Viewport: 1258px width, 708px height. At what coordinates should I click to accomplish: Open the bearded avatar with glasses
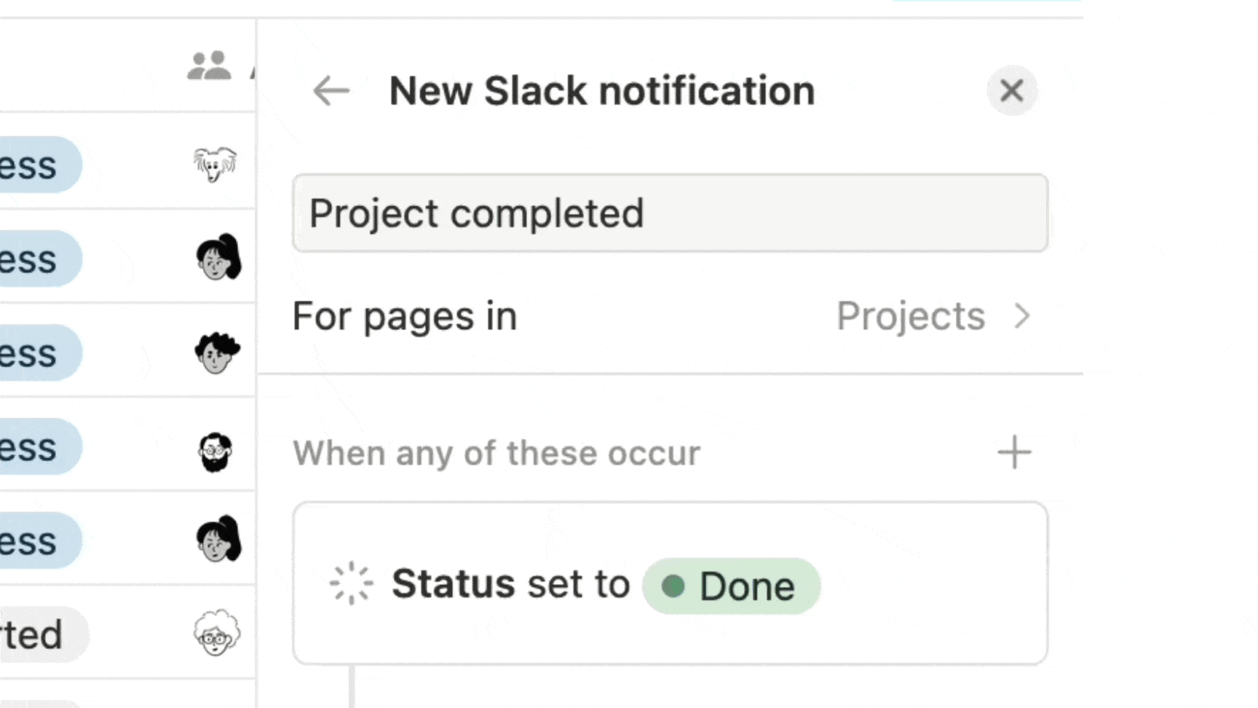point(215,452)
